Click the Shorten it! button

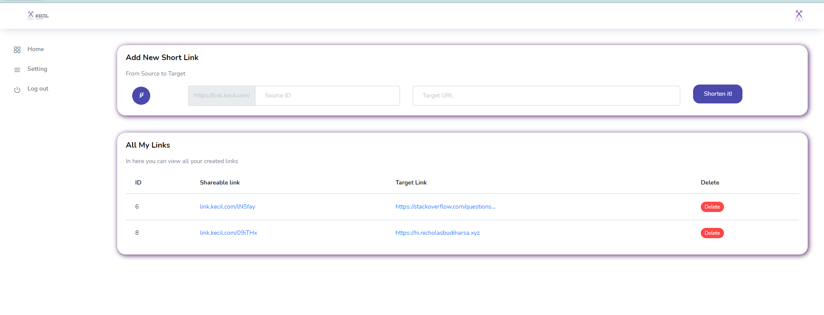717,94
